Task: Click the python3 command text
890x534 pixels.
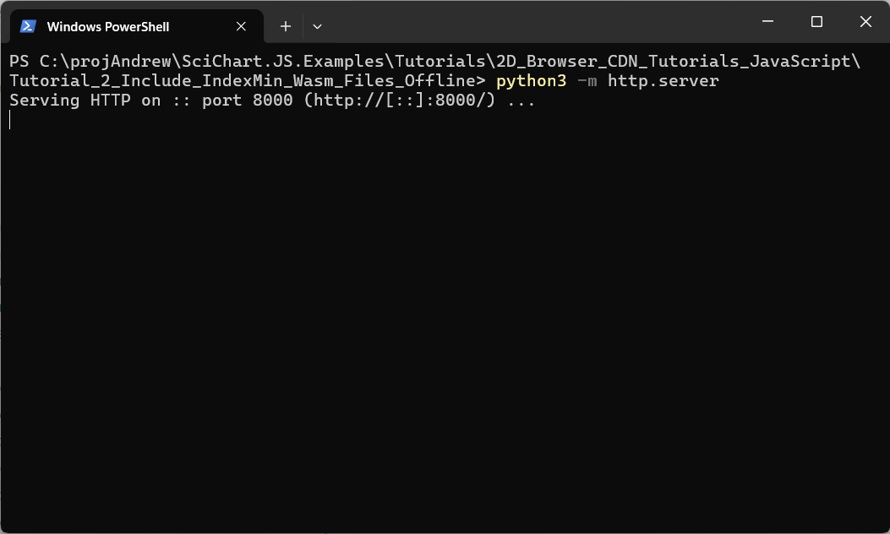Action: click(x=531, y=81)
